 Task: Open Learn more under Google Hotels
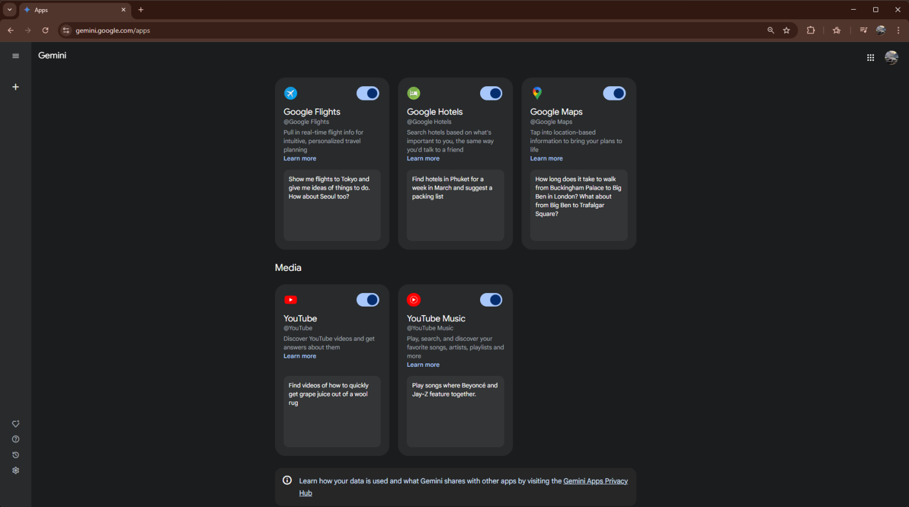pyautogui.click(x=423, y=158)
